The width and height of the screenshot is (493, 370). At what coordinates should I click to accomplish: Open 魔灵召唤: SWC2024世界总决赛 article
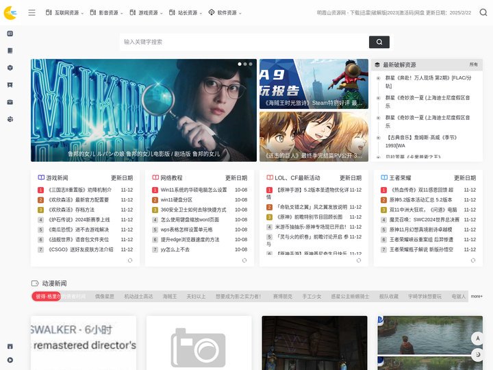point(424,220)
